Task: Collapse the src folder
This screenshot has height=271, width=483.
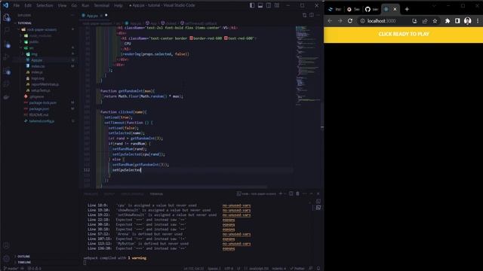Action: point(31,48)
